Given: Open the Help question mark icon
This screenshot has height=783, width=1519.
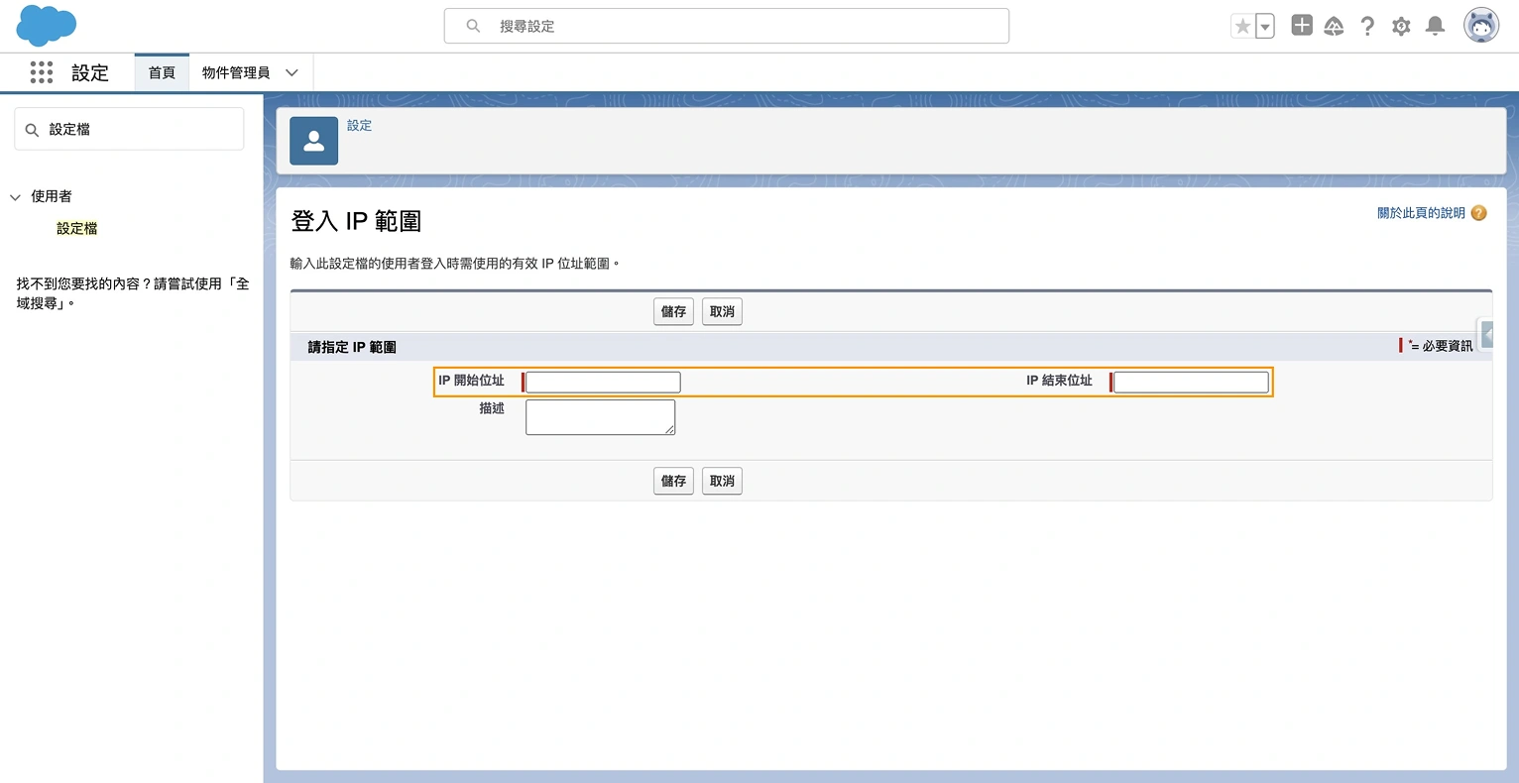Looking at the screenshot, I should (x=1367, y=26).
